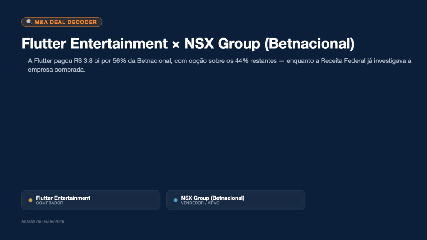427x240 pixels.
Task: Click the 'VENDEDOR / ATIVO' label
Action: [200, 203]
